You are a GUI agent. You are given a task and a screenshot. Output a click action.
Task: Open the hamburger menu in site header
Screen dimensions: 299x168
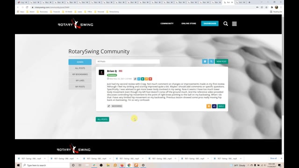coord(235,24)
